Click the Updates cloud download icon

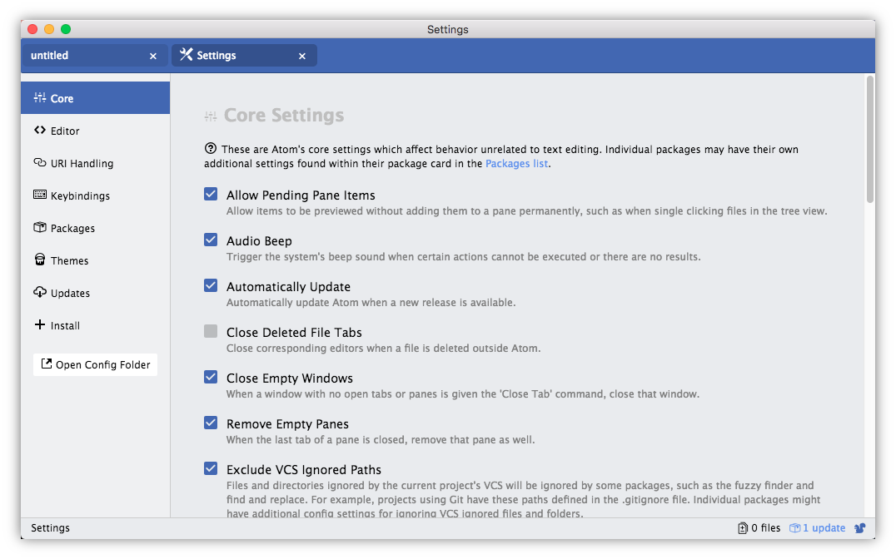click(x=39, y=292)
